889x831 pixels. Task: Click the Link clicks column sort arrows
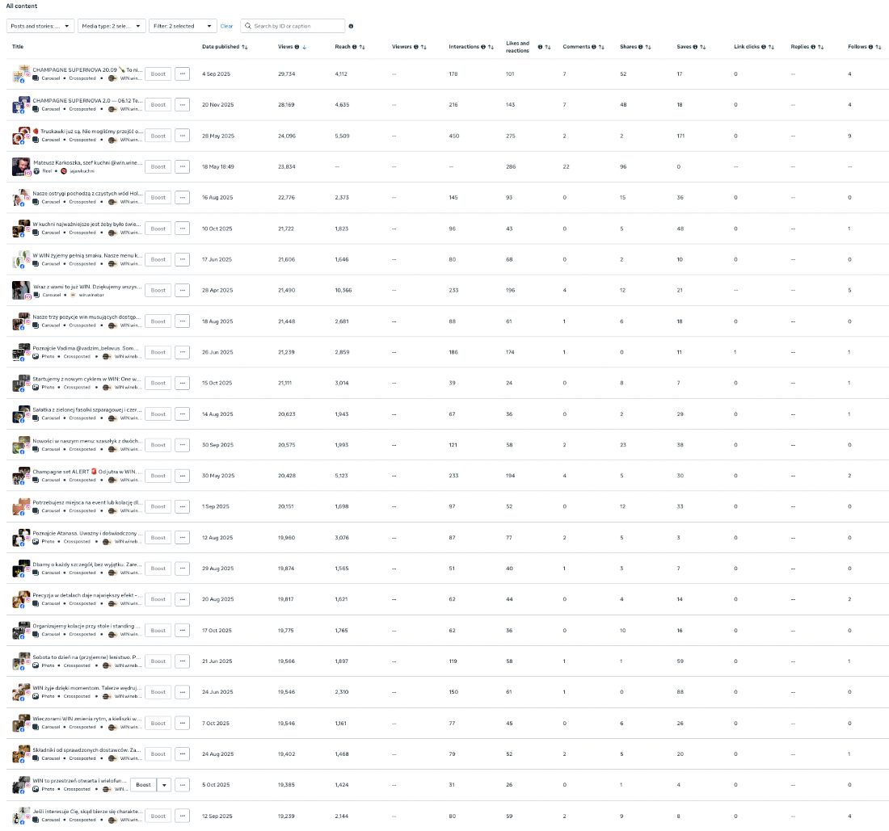(x=771, y=47)
